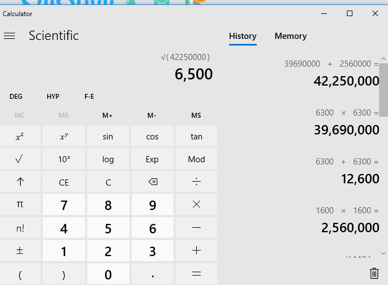Viewport: 388px width, 285px height.
Task: Clear history with the trash icon
Action: pyautogui.click(x=374, y=273)
